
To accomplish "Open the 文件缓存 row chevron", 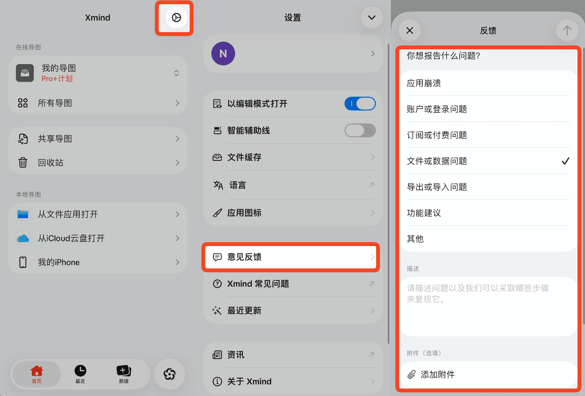I will tap(373, 157).
